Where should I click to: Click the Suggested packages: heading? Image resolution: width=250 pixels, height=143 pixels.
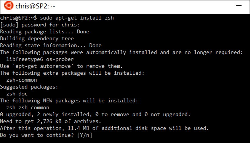click(x=29, y=87)
